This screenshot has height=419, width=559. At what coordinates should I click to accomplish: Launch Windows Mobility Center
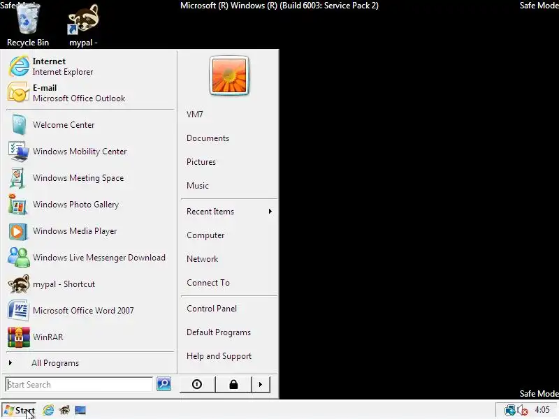click(x=90, y=152)
